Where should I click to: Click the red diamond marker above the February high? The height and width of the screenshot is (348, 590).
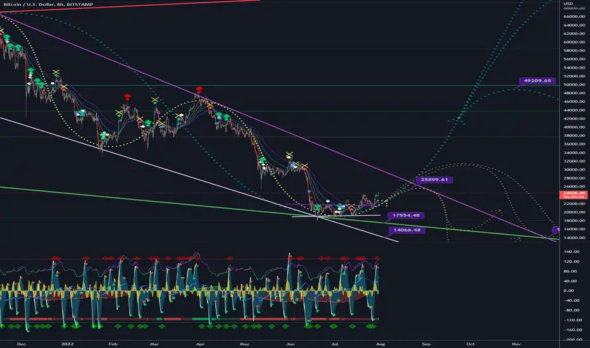tap(127, 97)
